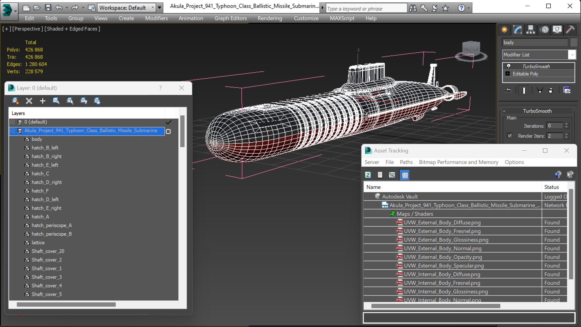Viewport: 581px width, 327px height.
Task: Click the star favorites icon in title bar
Action: [x=446, y=8]
